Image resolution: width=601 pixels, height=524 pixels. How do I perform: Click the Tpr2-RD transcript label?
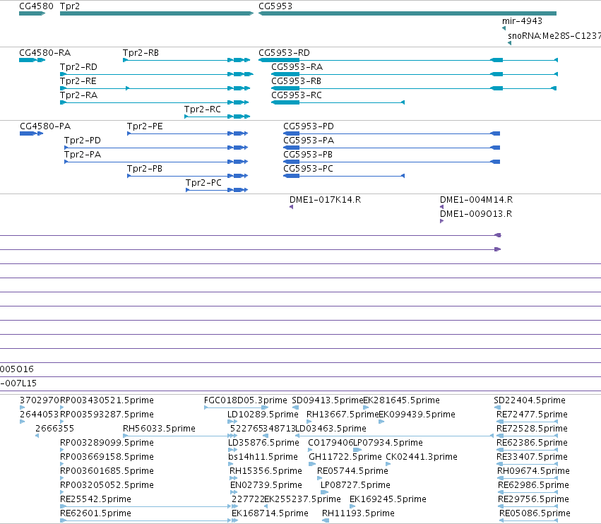(78, 67)
